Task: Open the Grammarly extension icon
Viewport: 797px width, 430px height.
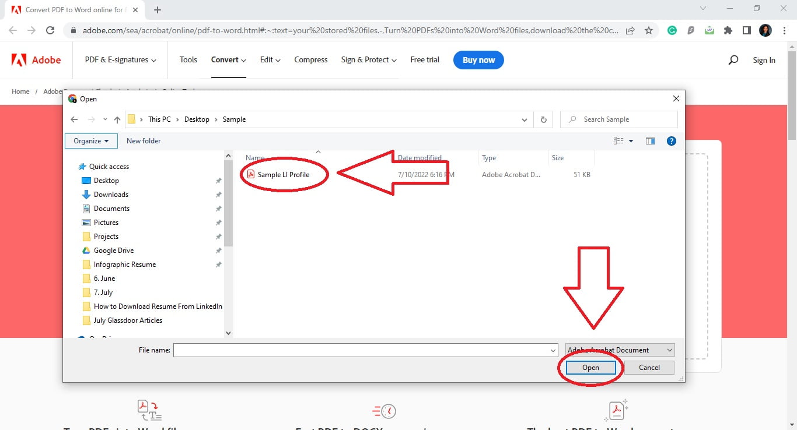Action: 672,30
